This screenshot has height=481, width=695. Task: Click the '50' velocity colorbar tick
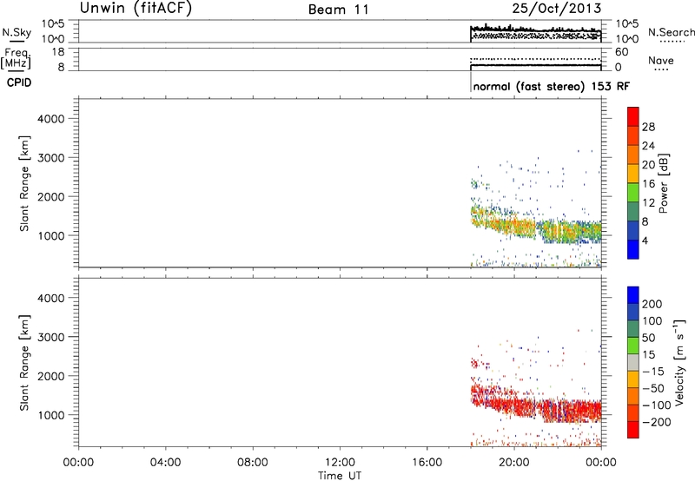(x=648, y=338)
